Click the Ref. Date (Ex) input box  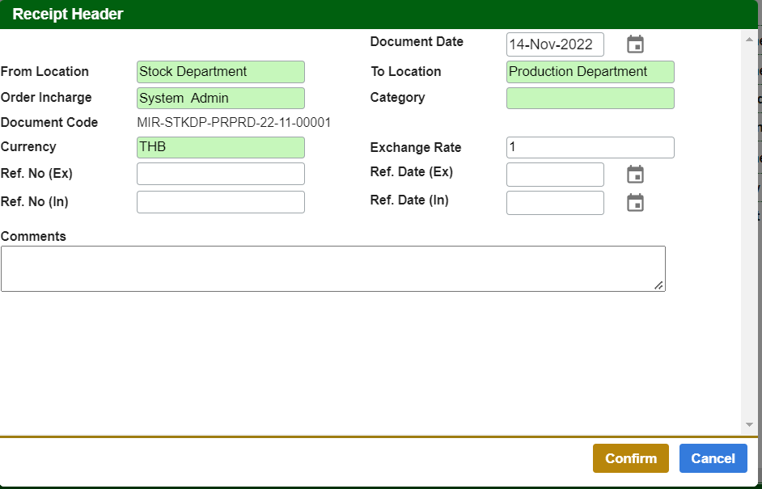coord(554,175)
